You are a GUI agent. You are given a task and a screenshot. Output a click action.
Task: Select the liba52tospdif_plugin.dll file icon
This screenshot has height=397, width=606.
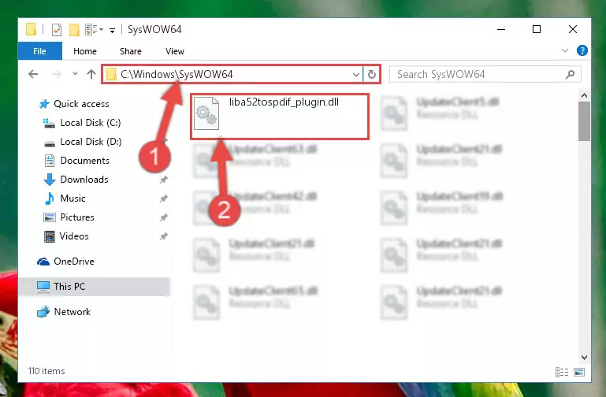(x=206, y=113)
